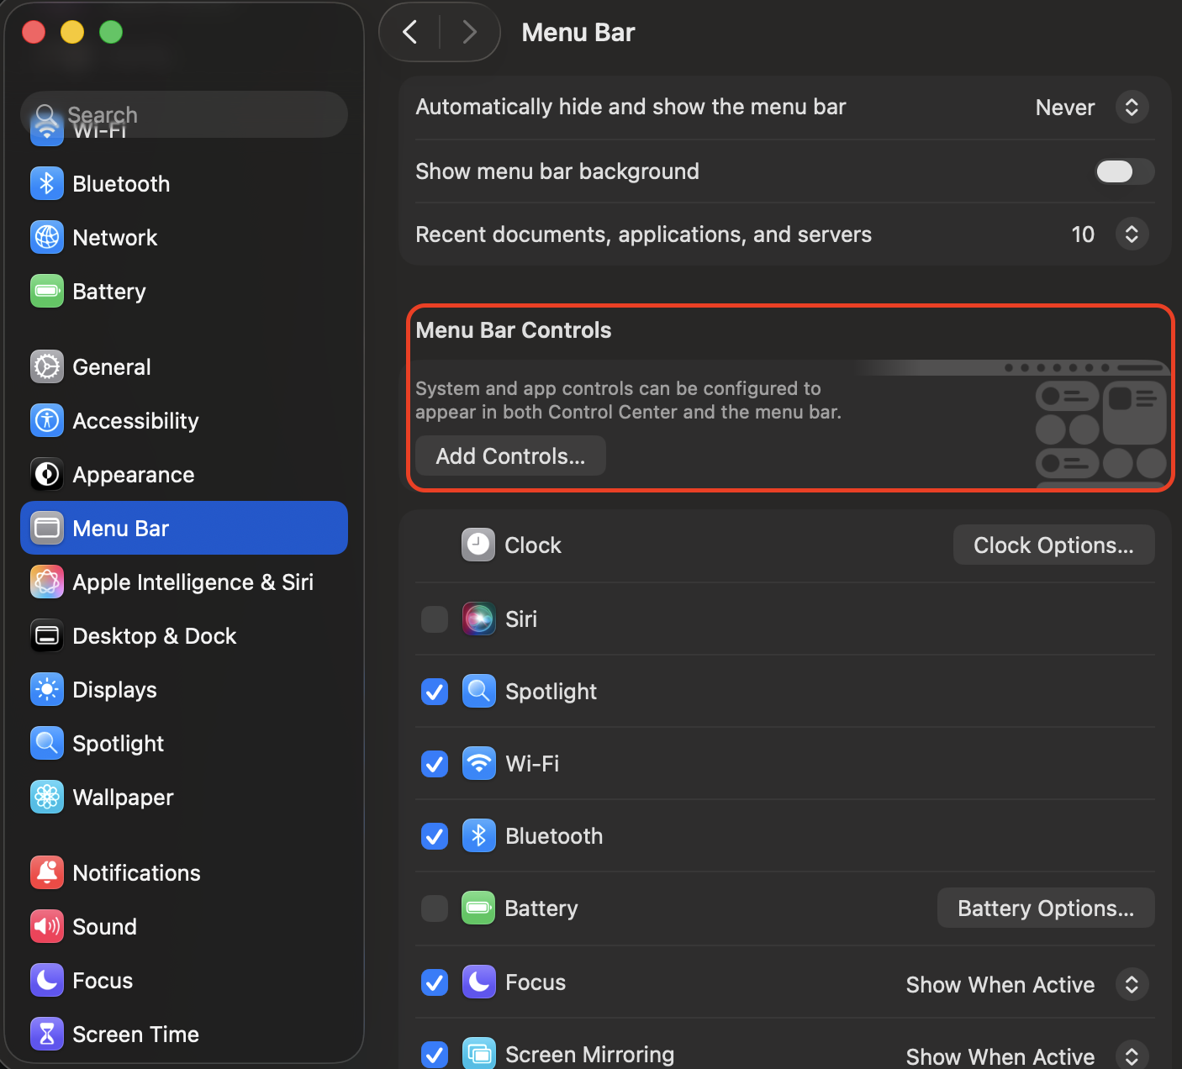
Task: Open Network settings via globe icon
Action: click(47, 237)
